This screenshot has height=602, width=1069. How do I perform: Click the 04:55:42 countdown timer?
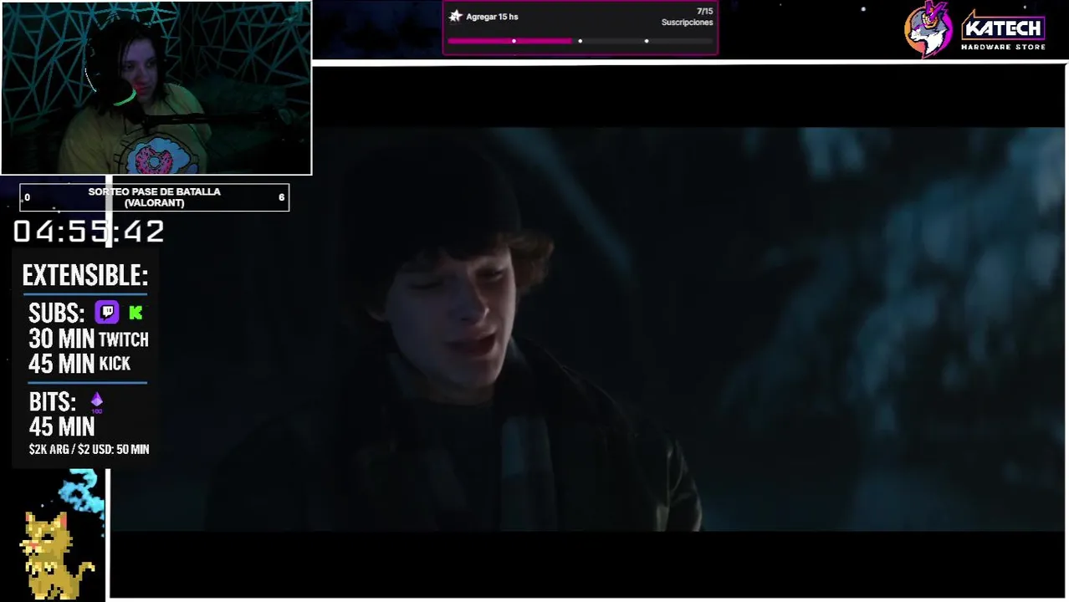89,232
